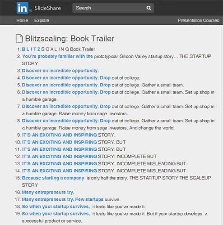Open slide 16 'Many entrepreneurs try.' link

coord(48,192)
